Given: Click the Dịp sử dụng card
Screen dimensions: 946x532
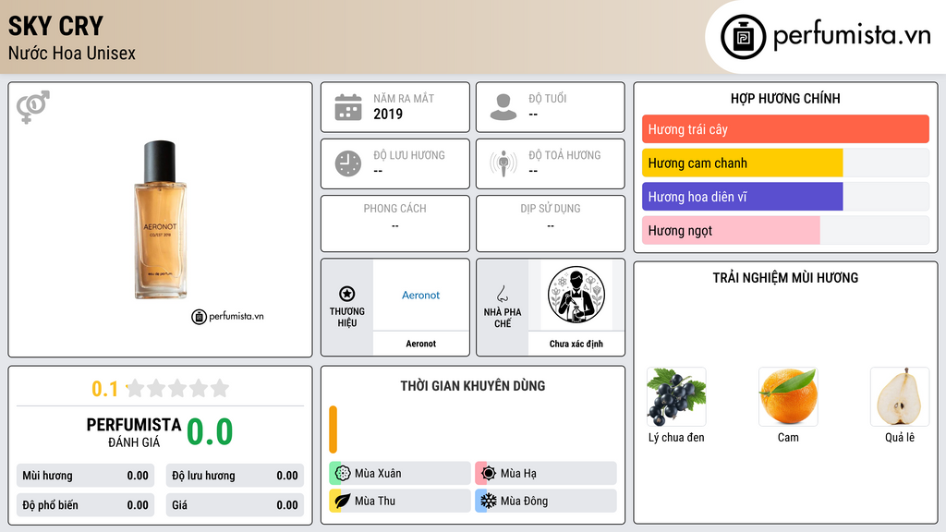Looking at the screenshot, I should point(551,224).
